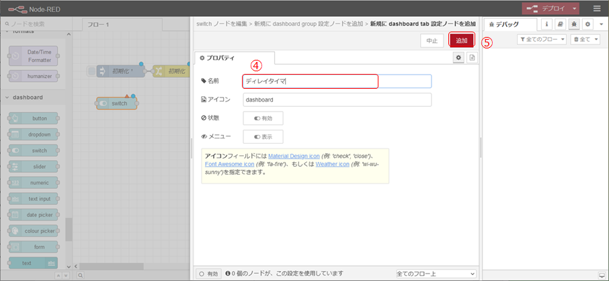The image size is (609, 281).
Task: Select the debug bug icon in sidebar
Action: pos(573,24)
